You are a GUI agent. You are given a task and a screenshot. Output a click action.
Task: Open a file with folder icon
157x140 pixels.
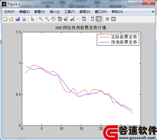[11, 19]
